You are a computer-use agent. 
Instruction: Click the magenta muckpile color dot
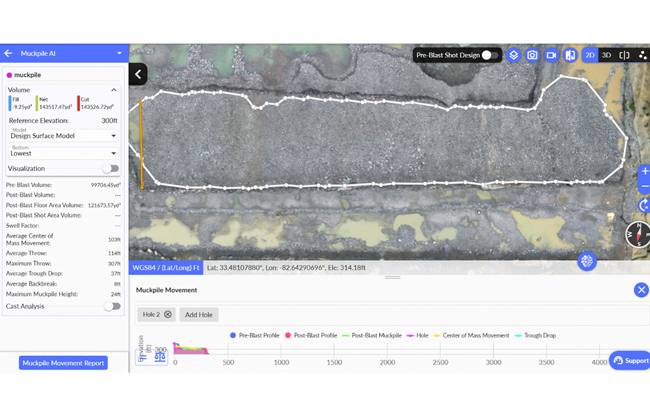tap(10, 75)
